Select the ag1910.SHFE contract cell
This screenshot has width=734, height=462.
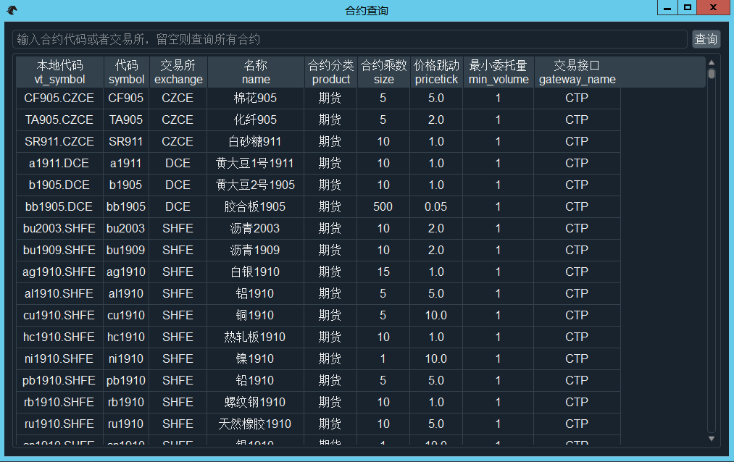click(59, 272)
